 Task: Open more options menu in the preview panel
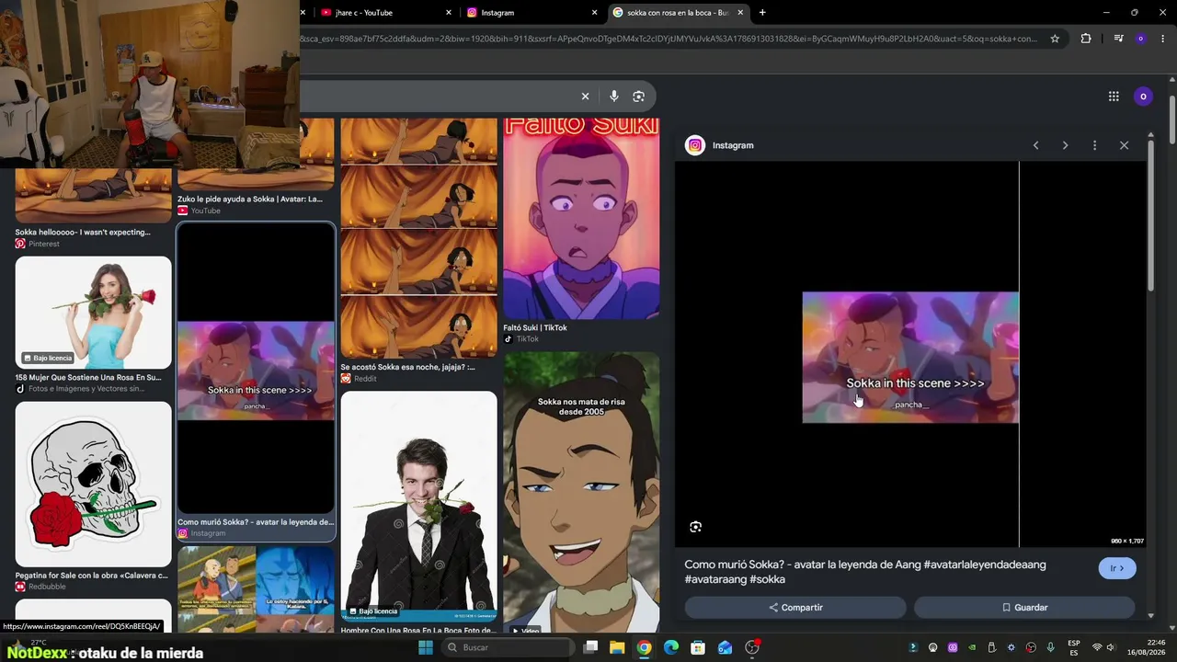(1094, 145)
